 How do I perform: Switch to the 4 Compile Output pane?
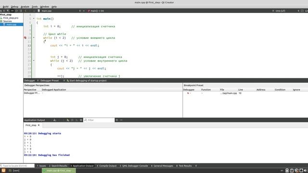107,166
